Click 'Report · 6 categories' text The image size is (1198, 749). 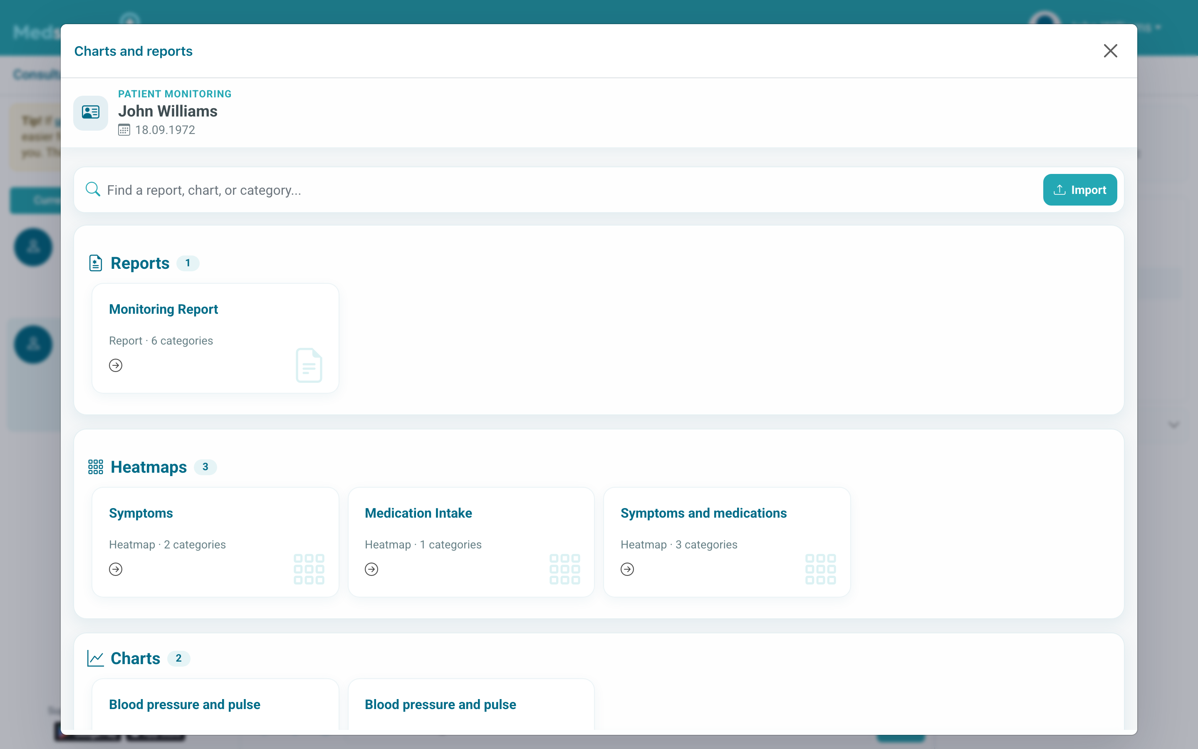pyautogui.click(x=161, y=341)
